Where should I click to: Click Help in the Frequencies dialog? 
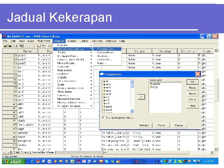[193, 106]
